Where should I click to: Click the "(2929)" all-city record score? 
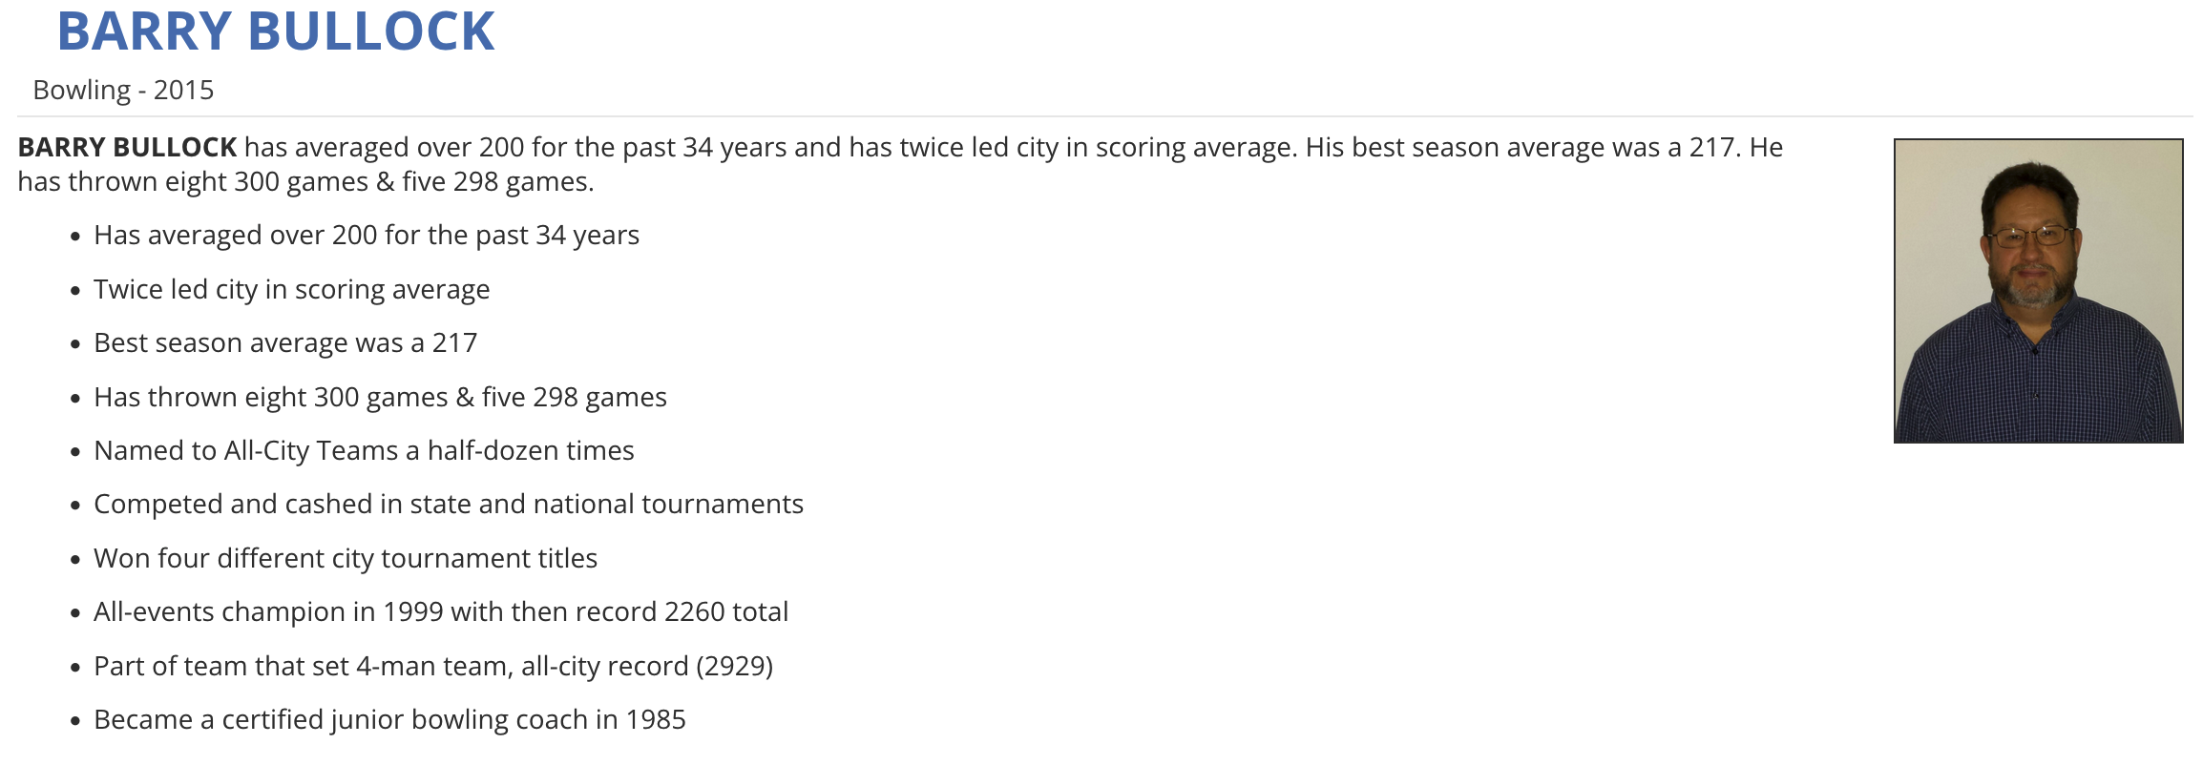[734, 666]
